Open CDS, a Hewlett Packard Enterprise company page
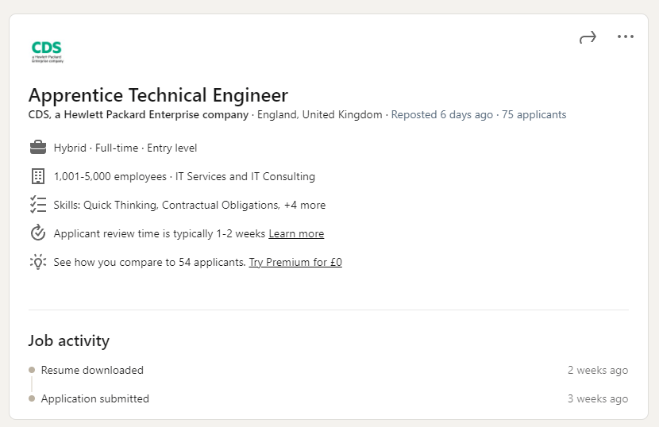This screenshot has width=659, height=427. pyautogui.click(x=138, y=114)
